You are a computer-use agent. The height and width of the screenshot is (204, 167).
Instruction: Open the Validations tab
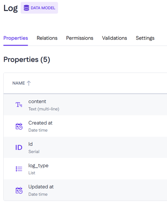pos(115,38)
